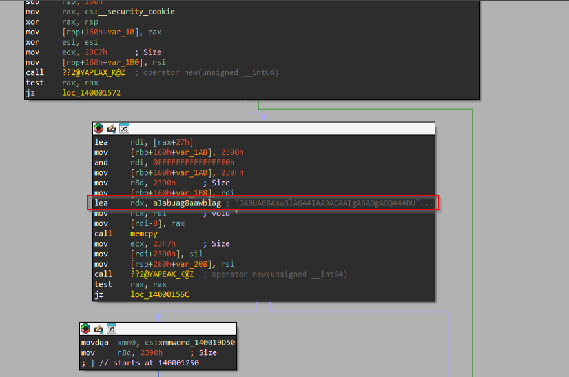Click edit pencil icon in the memcpy block header
The width and height of the screenshot is (569, 377).
coord(111,128)
